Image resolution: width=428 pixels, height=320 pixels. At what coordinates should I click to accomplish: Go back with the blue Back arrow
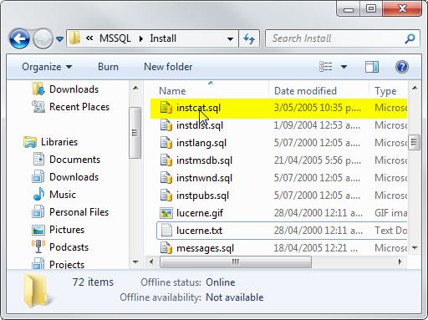tap(19, 38)
